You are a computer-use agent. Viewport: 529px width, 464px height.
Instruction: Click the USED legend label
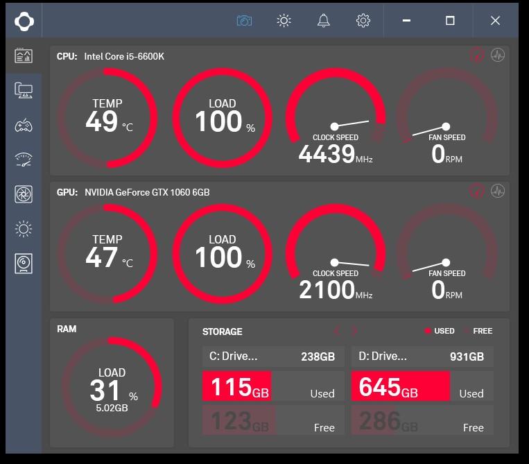(444, 331)
